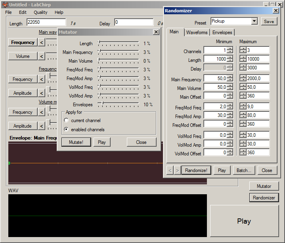Decrease the Length minimum spinner
This screenshot has width=285, height=243.
230,61
